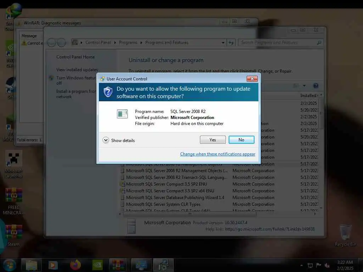
Task: Click the volume speaker tray icon
Action: point(327,265)
